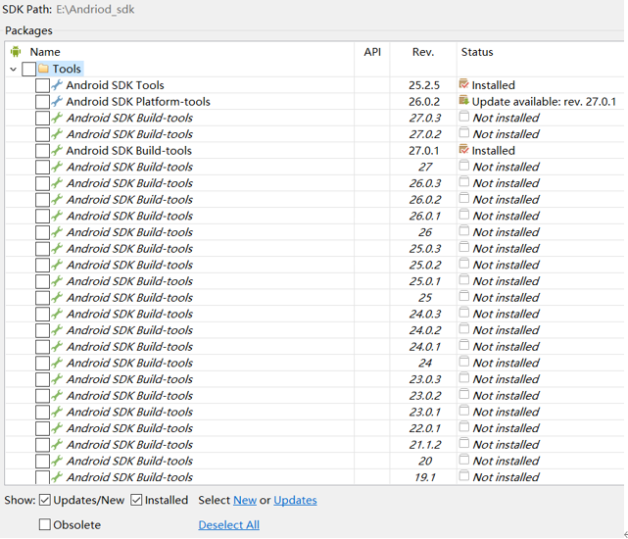Click wrench icon beside Android SDK Platform-tools
Viewport: 628px width, 539px height.
(x=57, y=102)
